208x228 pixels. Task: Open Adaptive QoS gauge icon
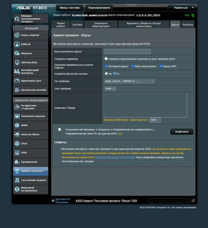pos(17,81)
